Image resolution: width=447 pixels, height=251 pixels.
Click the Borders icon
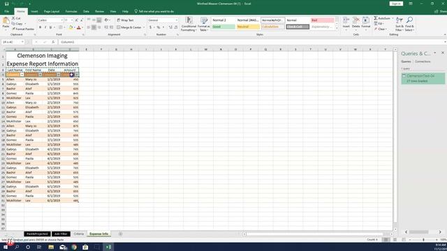tap(61, 28)
